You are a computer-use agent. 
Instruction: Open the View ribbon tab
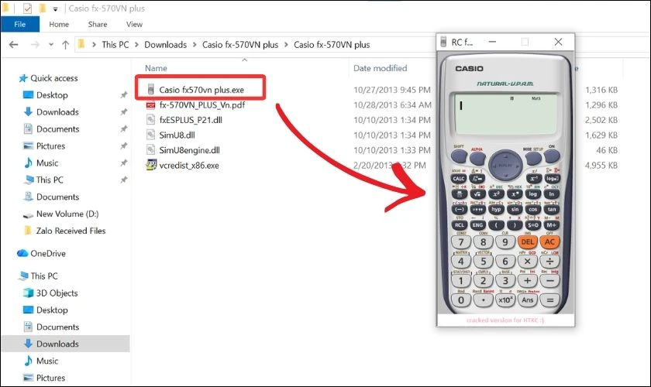[x=134, y=24]
